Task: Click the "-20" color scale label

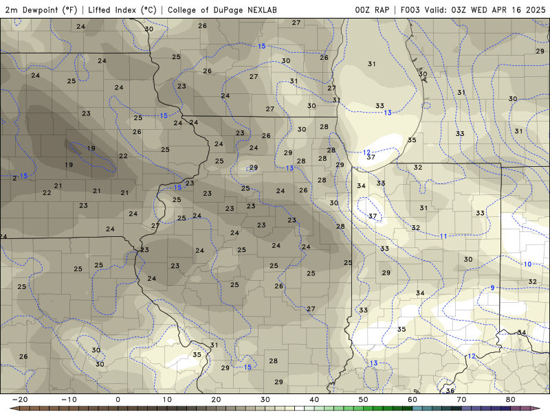Action: coord(20,400)
